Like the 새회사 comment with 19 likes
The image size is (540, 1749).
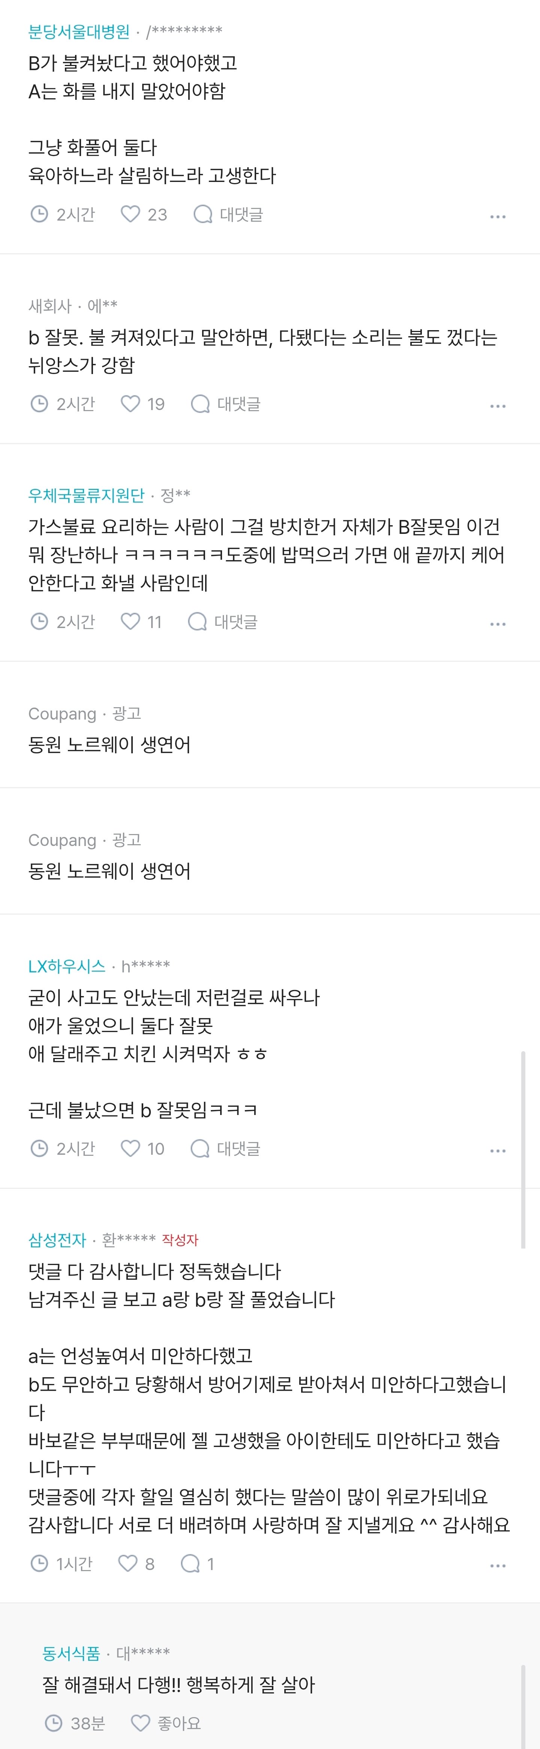click(130, 404)
